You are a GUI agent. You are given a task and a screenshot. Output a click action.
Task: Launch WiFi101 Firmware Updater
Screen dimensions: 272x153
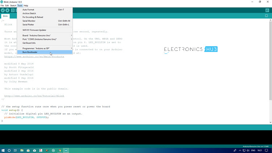tap(45, 30)
